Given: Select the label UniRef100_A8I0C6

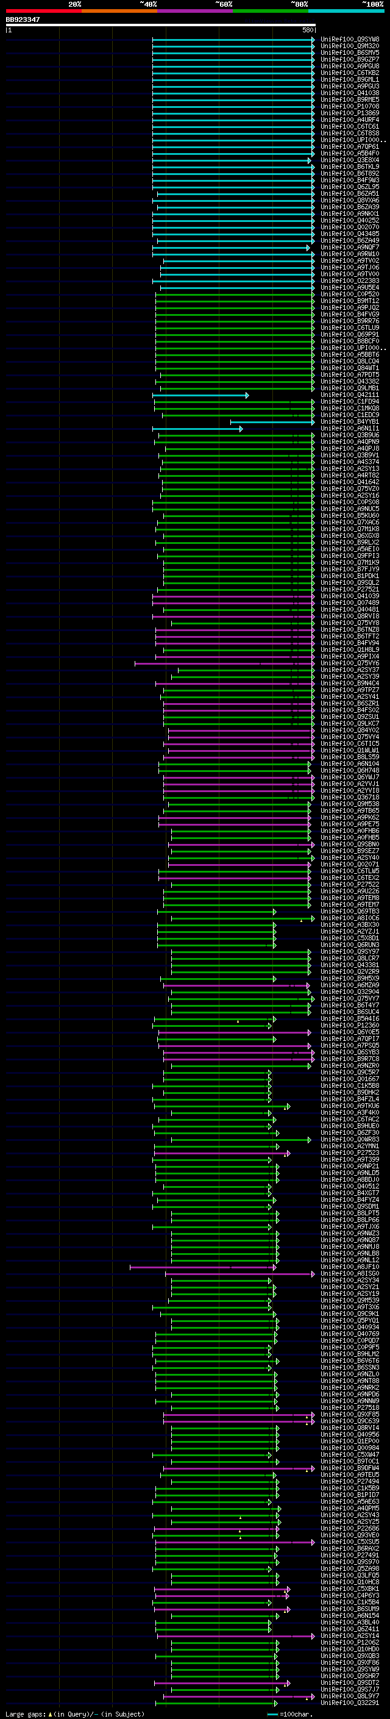Looking at the screenshot, I should [x=350, y=919].
